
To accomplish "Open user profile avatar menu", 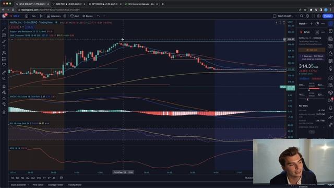I will [x=4, y=16].
